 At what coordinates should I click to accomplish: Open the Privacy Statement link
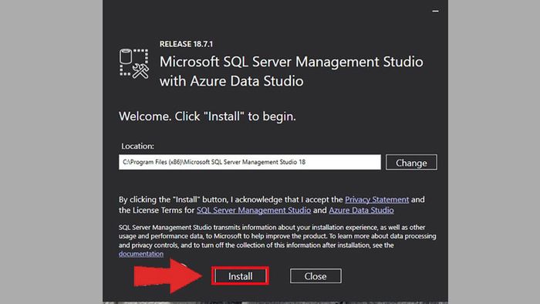(x=376, y=200)
